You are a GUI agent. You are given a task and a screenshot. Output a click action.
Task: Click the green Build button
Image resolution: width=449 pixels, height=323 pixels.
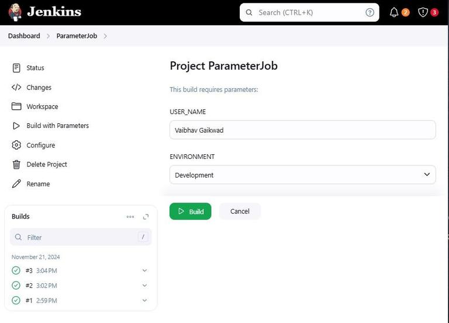point(190,211)
